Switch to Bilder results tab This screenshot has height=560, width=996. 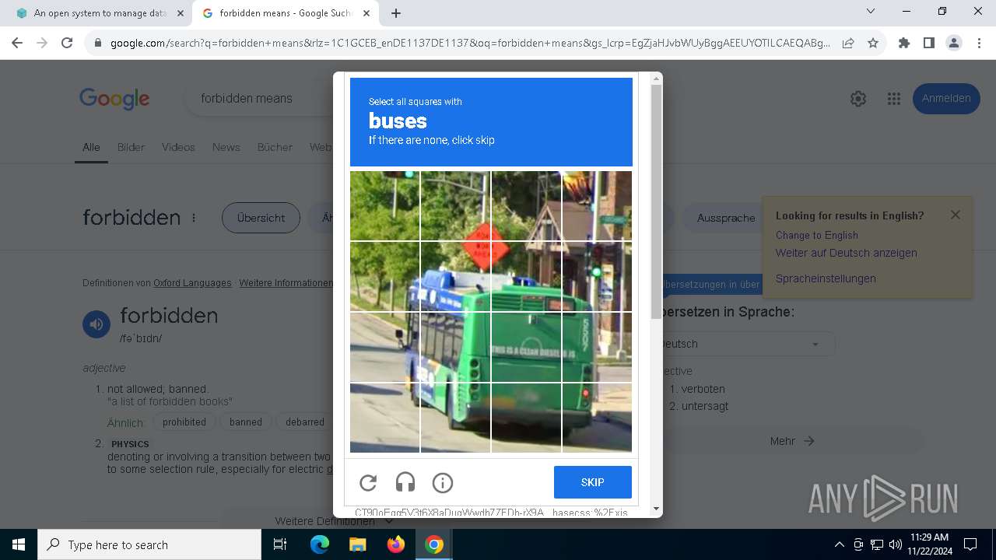tap(131, 147)
